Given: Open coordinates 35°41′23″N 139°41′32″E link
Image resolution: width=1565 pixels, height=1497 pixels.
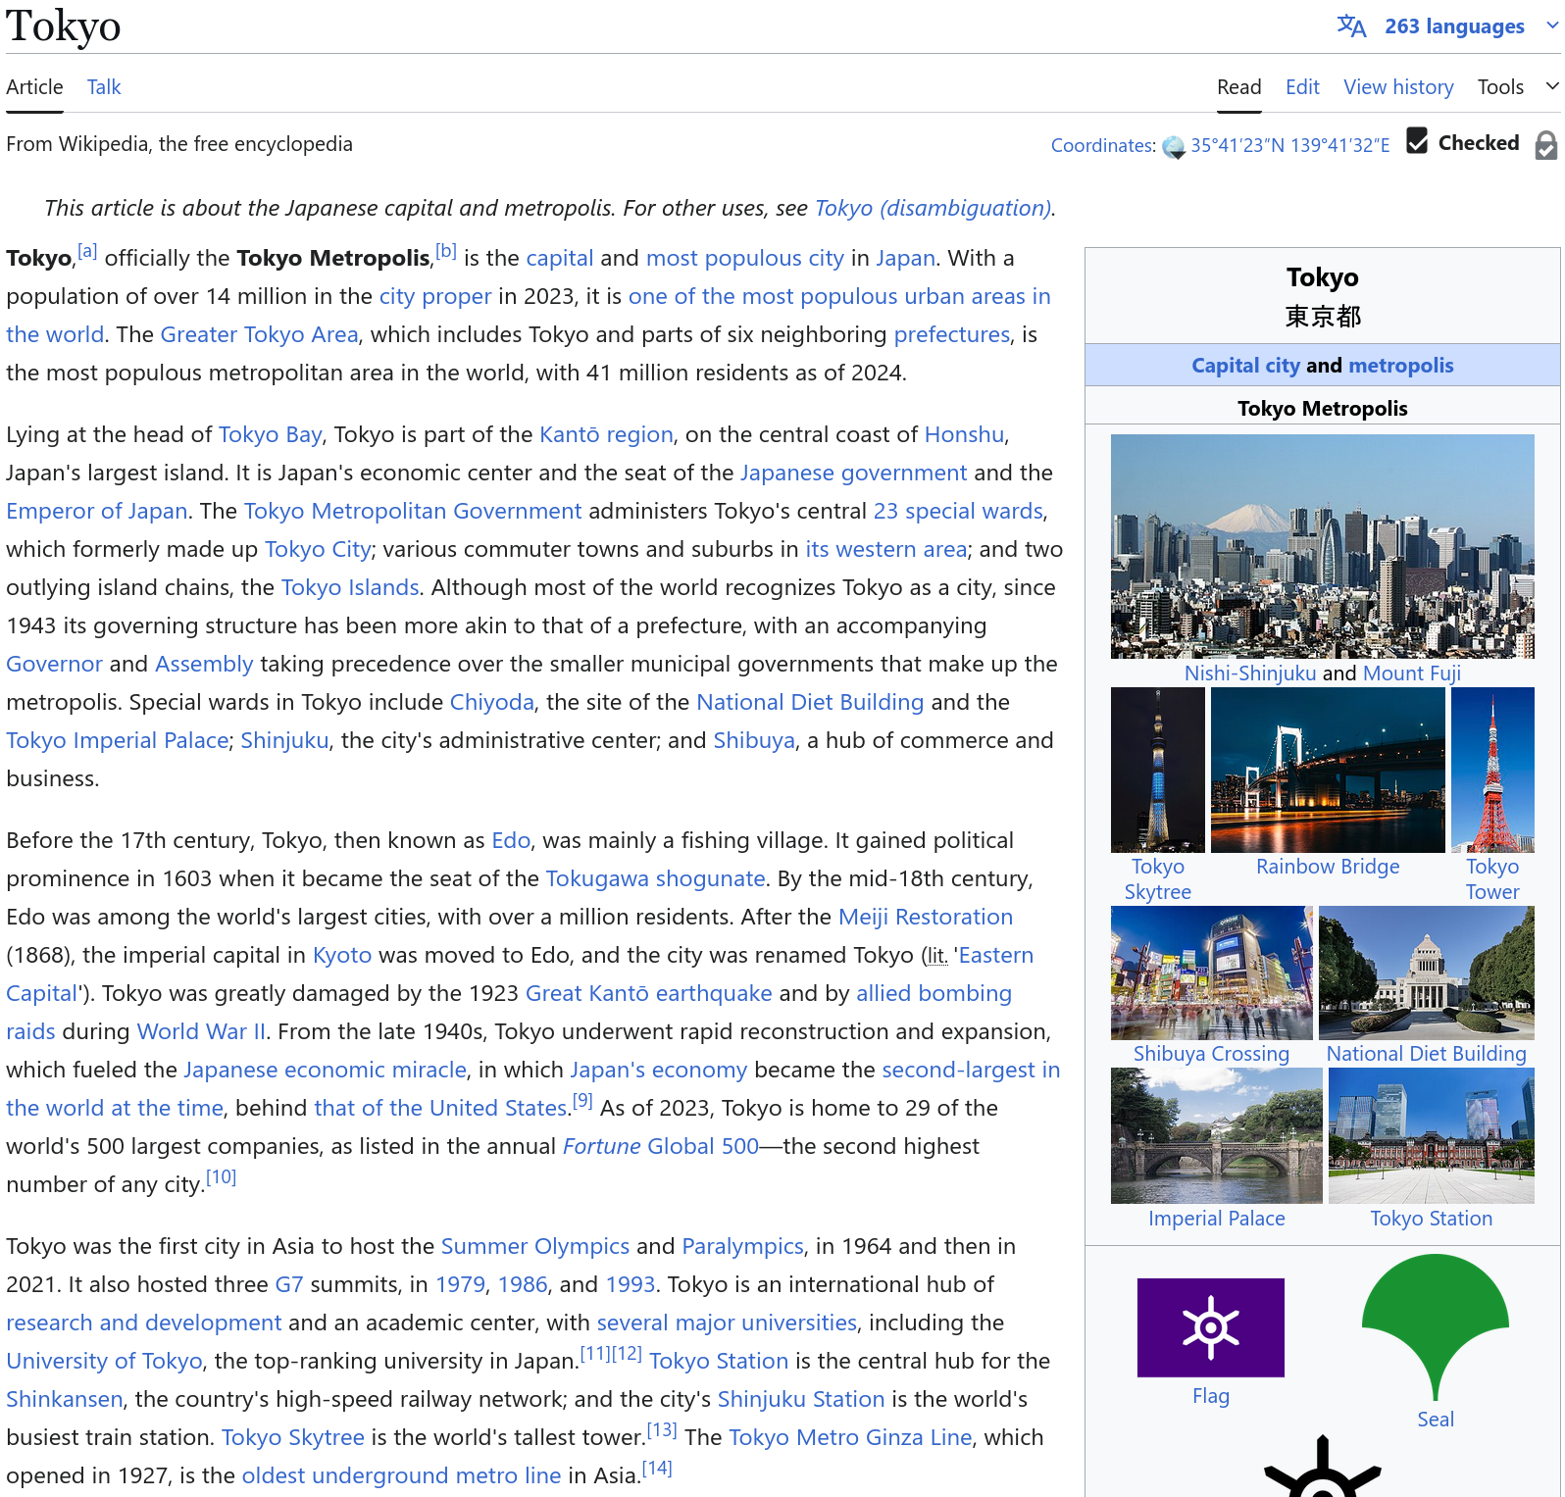Looking at the screenshot, I should tap(1290, 145).
